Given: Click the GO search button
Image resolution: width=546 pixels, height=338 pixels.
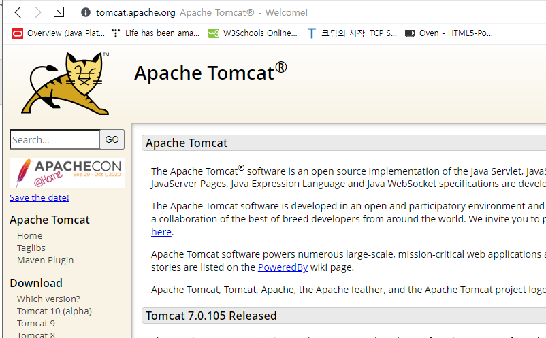Looking at the screenshot, I should tap(112, 139).
